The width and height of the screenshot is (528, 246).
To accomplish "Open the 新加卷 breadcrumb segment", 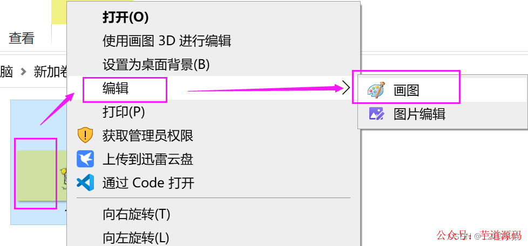I will tap(51, 72).
